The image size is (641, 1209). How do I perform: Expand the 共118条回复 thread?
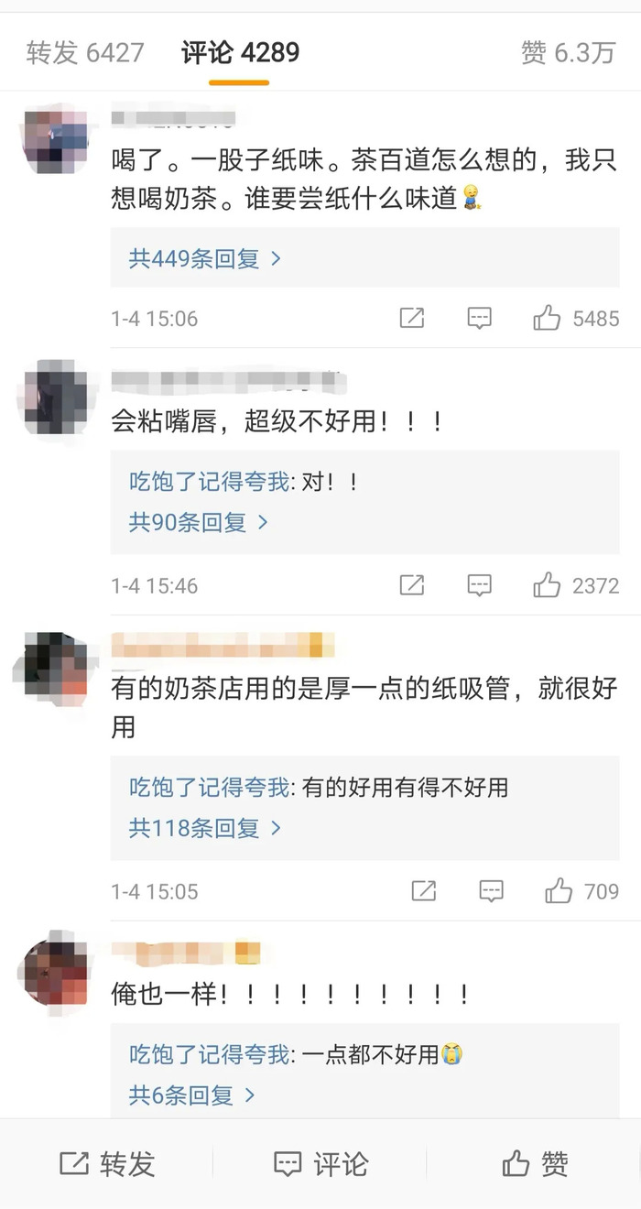pos(205,828)
